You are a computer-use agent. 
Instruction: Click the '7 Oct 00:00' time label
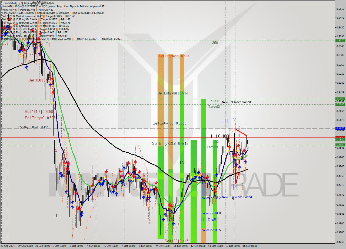(128, 246)
